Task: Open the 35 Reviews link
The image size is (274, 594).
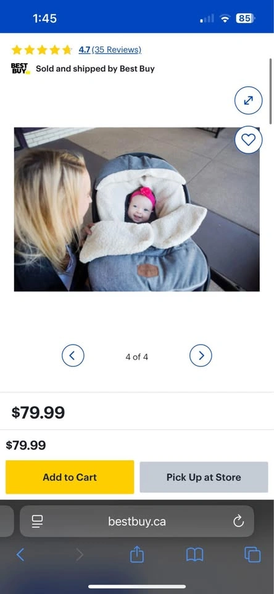Action: click(117, 49)
